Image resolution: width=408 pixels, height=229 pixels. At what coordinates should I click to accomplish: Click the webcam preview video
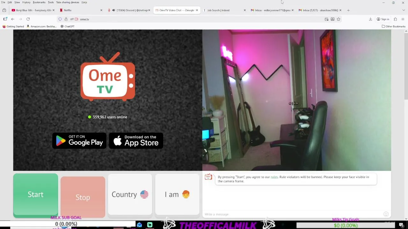tap(296, 100)
